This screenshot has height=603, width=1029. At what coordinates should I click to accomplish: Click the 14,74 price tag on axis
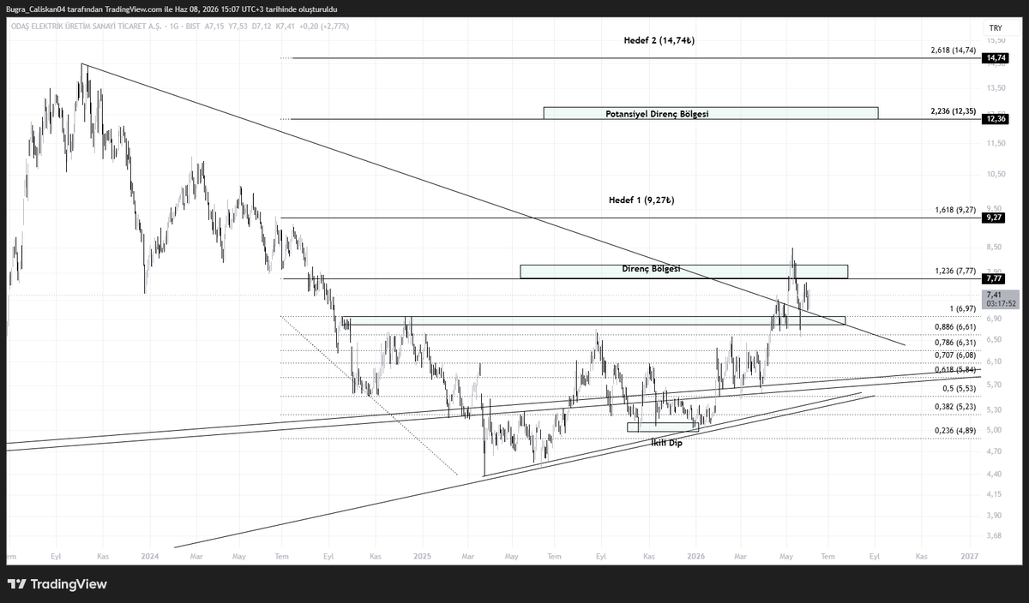coord(996,58)
